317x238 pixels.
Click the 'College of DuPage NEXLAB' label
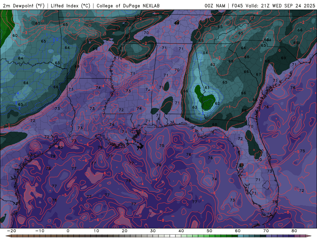pos(128,6)
